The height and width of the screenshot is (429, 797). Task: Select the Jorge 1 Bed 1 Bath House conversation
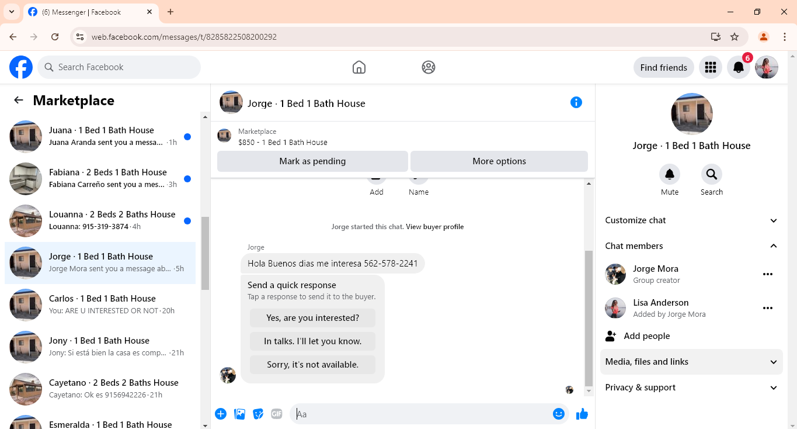tap(100, 263)
